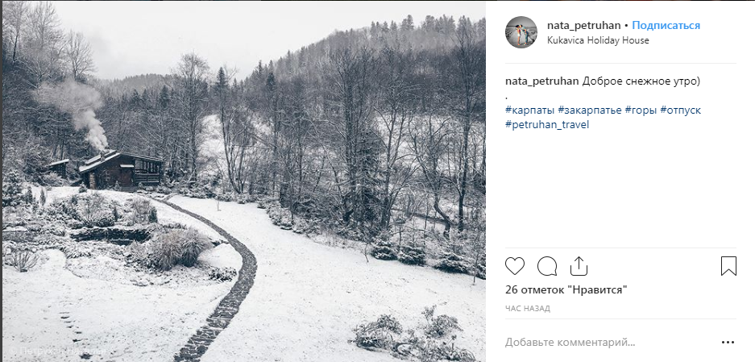Click the snowy landscape photo

click(x=243, y=181)
